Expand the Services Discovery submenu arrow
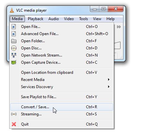The height and width of the screenshot is (133, 143). pyautogui.click(x=109, y=87)
